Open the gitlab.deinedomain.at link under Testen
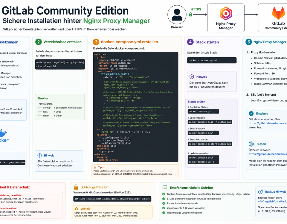The width and height of the screenshot is (287, 224). [x=268, y=154]
